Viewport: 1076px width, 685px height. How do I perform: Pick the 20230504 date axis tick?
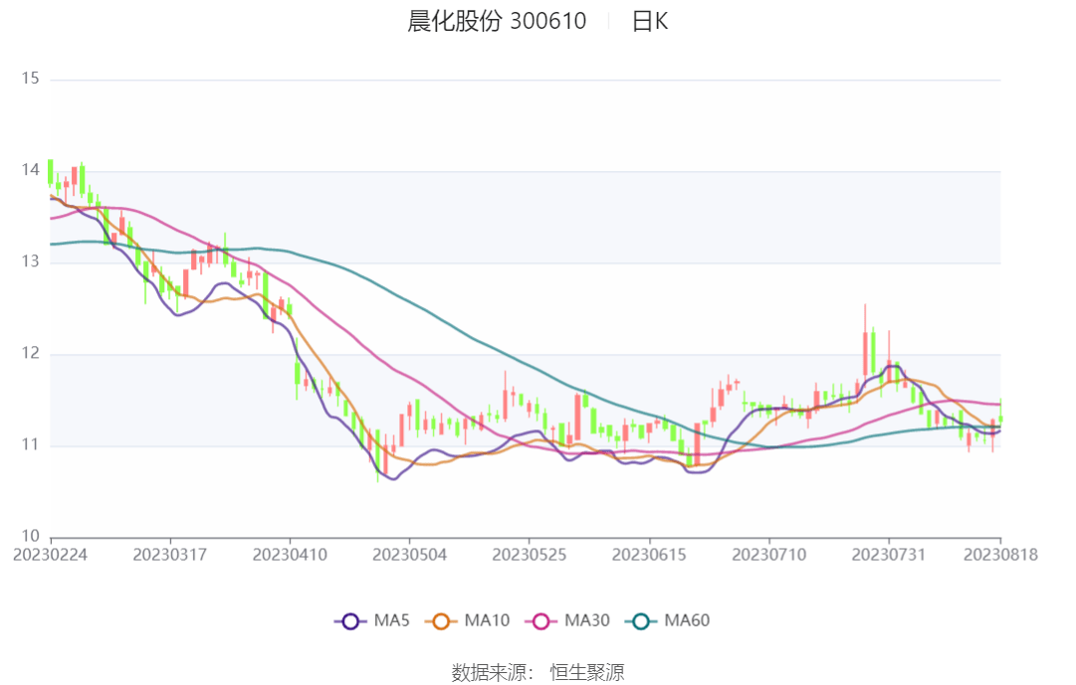(409, 555)
